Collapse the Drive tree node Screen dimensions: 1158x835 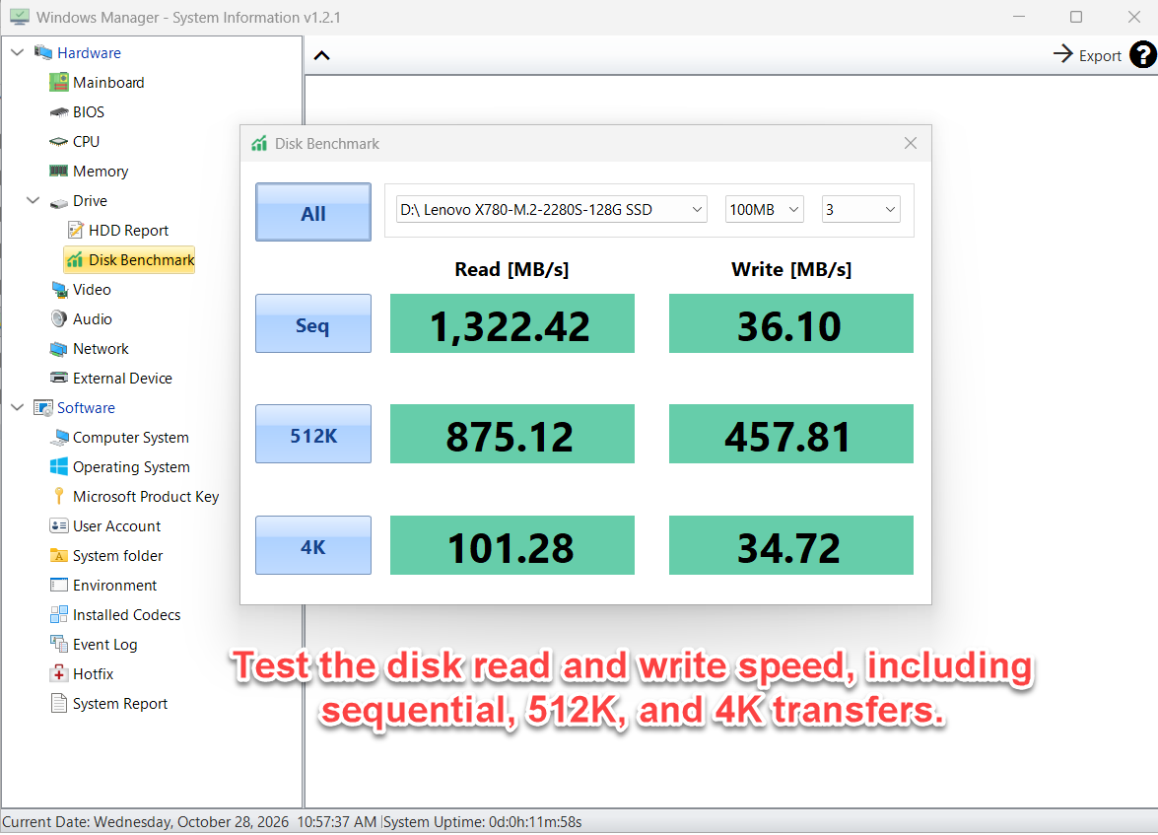click(x=33, y=200)
